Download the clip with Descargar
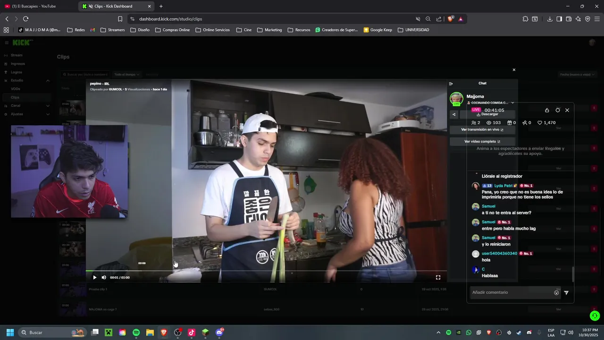This screenshot has height=340, width=604. click(x=487, y=114)
